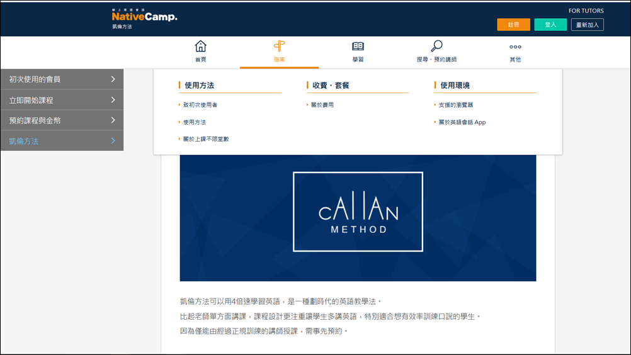The height and width of the screenshot is (355, 631).
Task: Open the book study icon (學習)
Action: [x=358, y=46]
